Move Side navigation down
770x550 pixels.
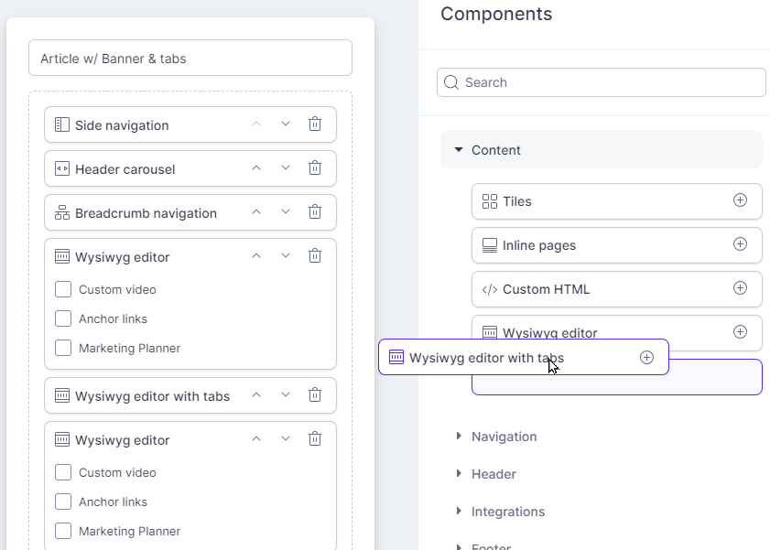tap(286, 124)
